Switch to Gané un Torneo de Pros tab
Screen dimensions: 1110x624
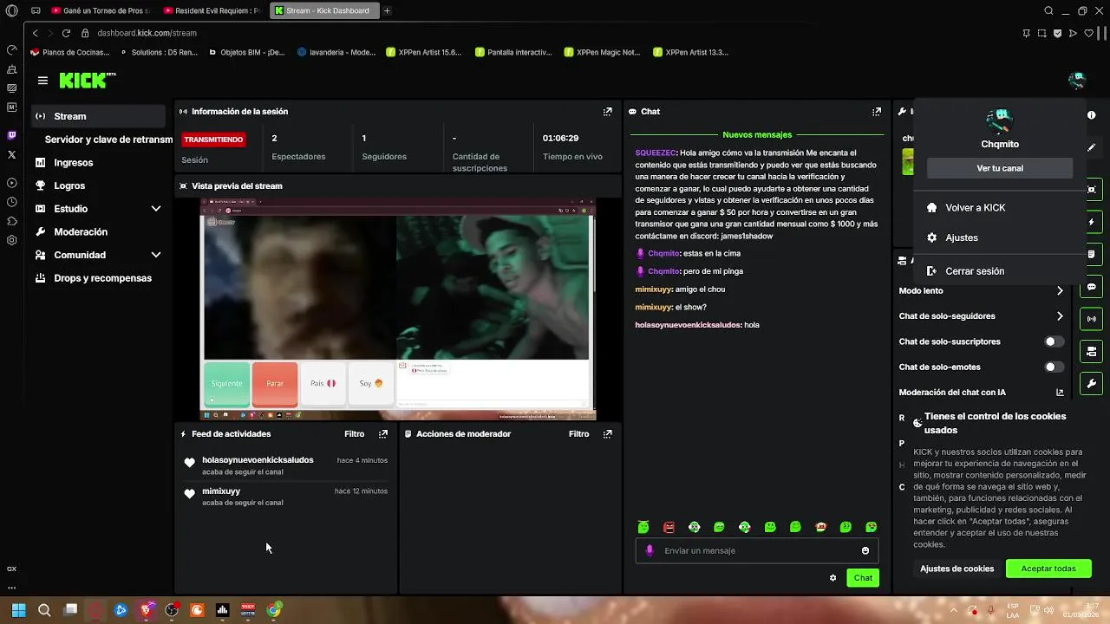[x=101, y=10]
